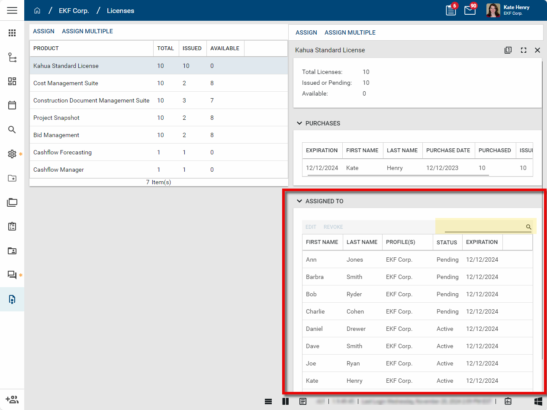Switch to split view layout icon
Viewport: 547px width, 410px height.
[286, 401]
